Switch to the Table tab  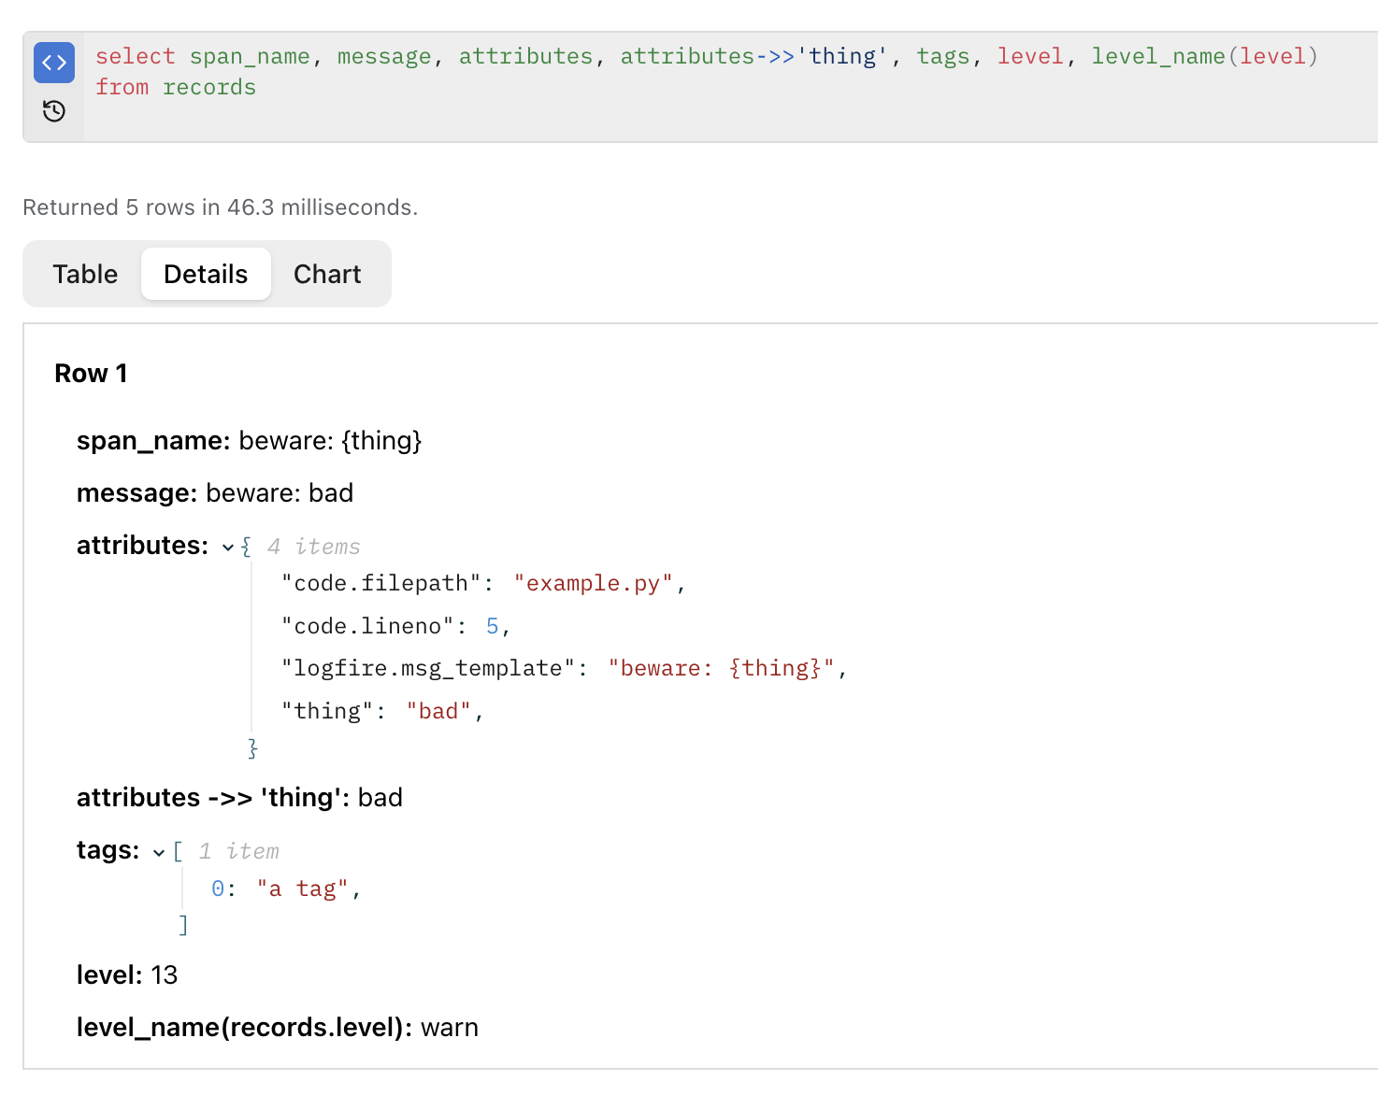[85, 274]
